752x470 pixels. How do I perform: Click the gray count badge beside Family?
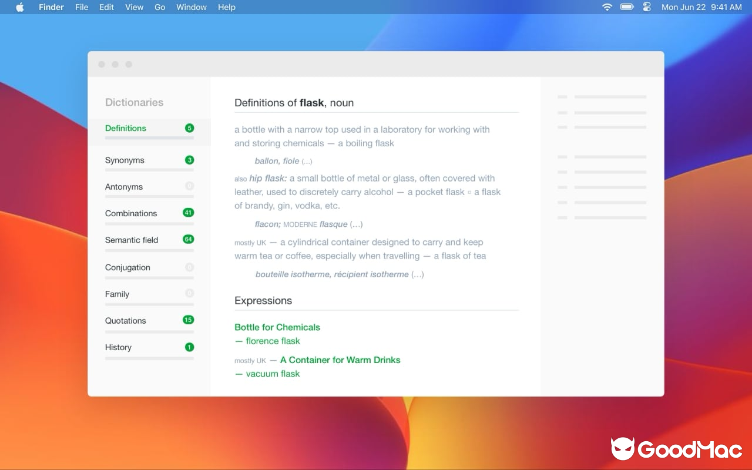(x=189, y=293)
